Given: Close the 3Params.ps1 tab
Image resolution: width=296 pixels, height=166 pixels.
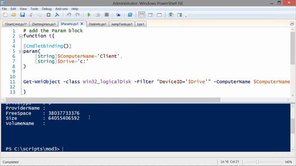Looking at the screenshot, I should click(x=82, y=24).
